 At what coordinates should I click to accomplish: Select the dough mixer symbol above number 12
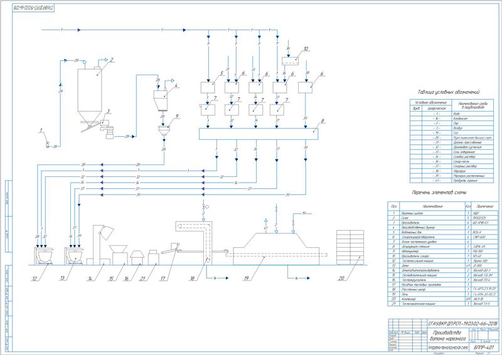(x=43, y=256)
